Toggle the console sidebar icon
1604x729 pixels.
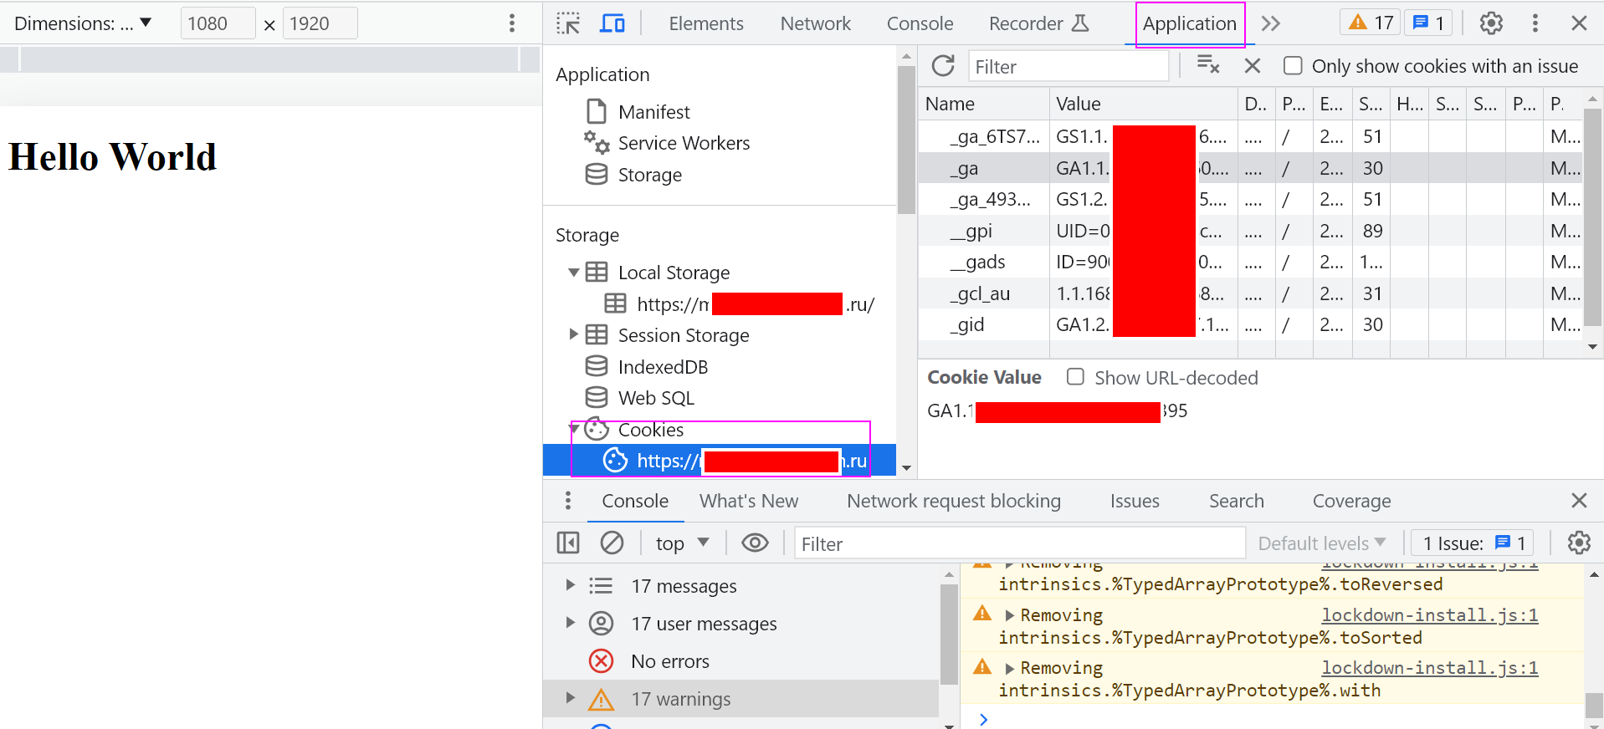(x=568, y=543)
